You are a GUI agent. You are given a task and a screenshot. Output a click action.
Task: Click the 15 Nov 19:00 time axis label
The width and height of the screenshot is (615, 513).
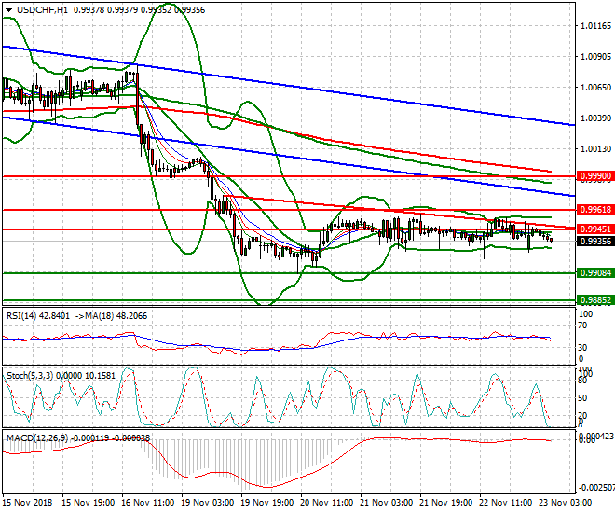click(x=89, y=503)
